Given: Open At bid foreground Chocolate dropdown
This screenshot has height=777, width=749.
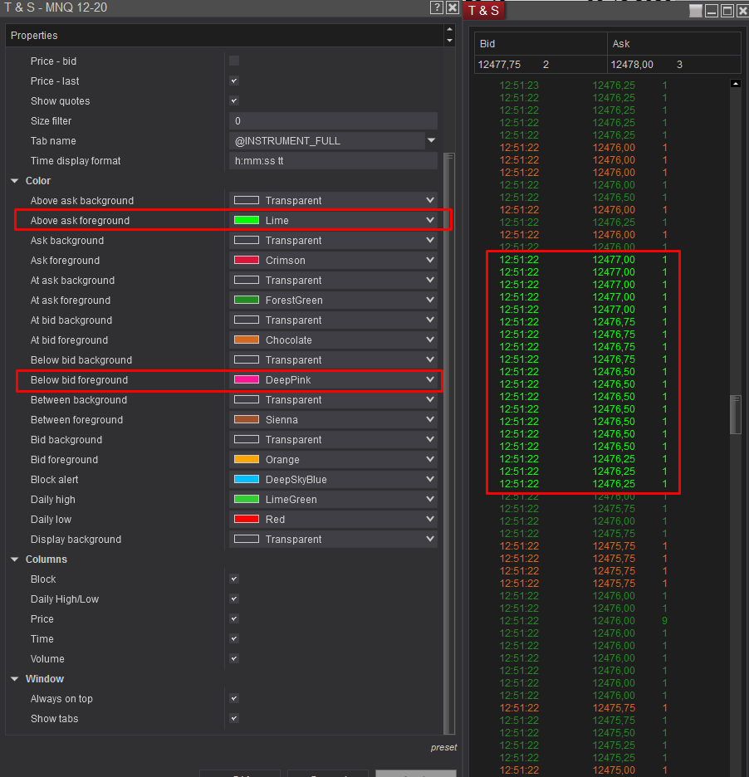Looking at the screenshot, I should (333, 340).
